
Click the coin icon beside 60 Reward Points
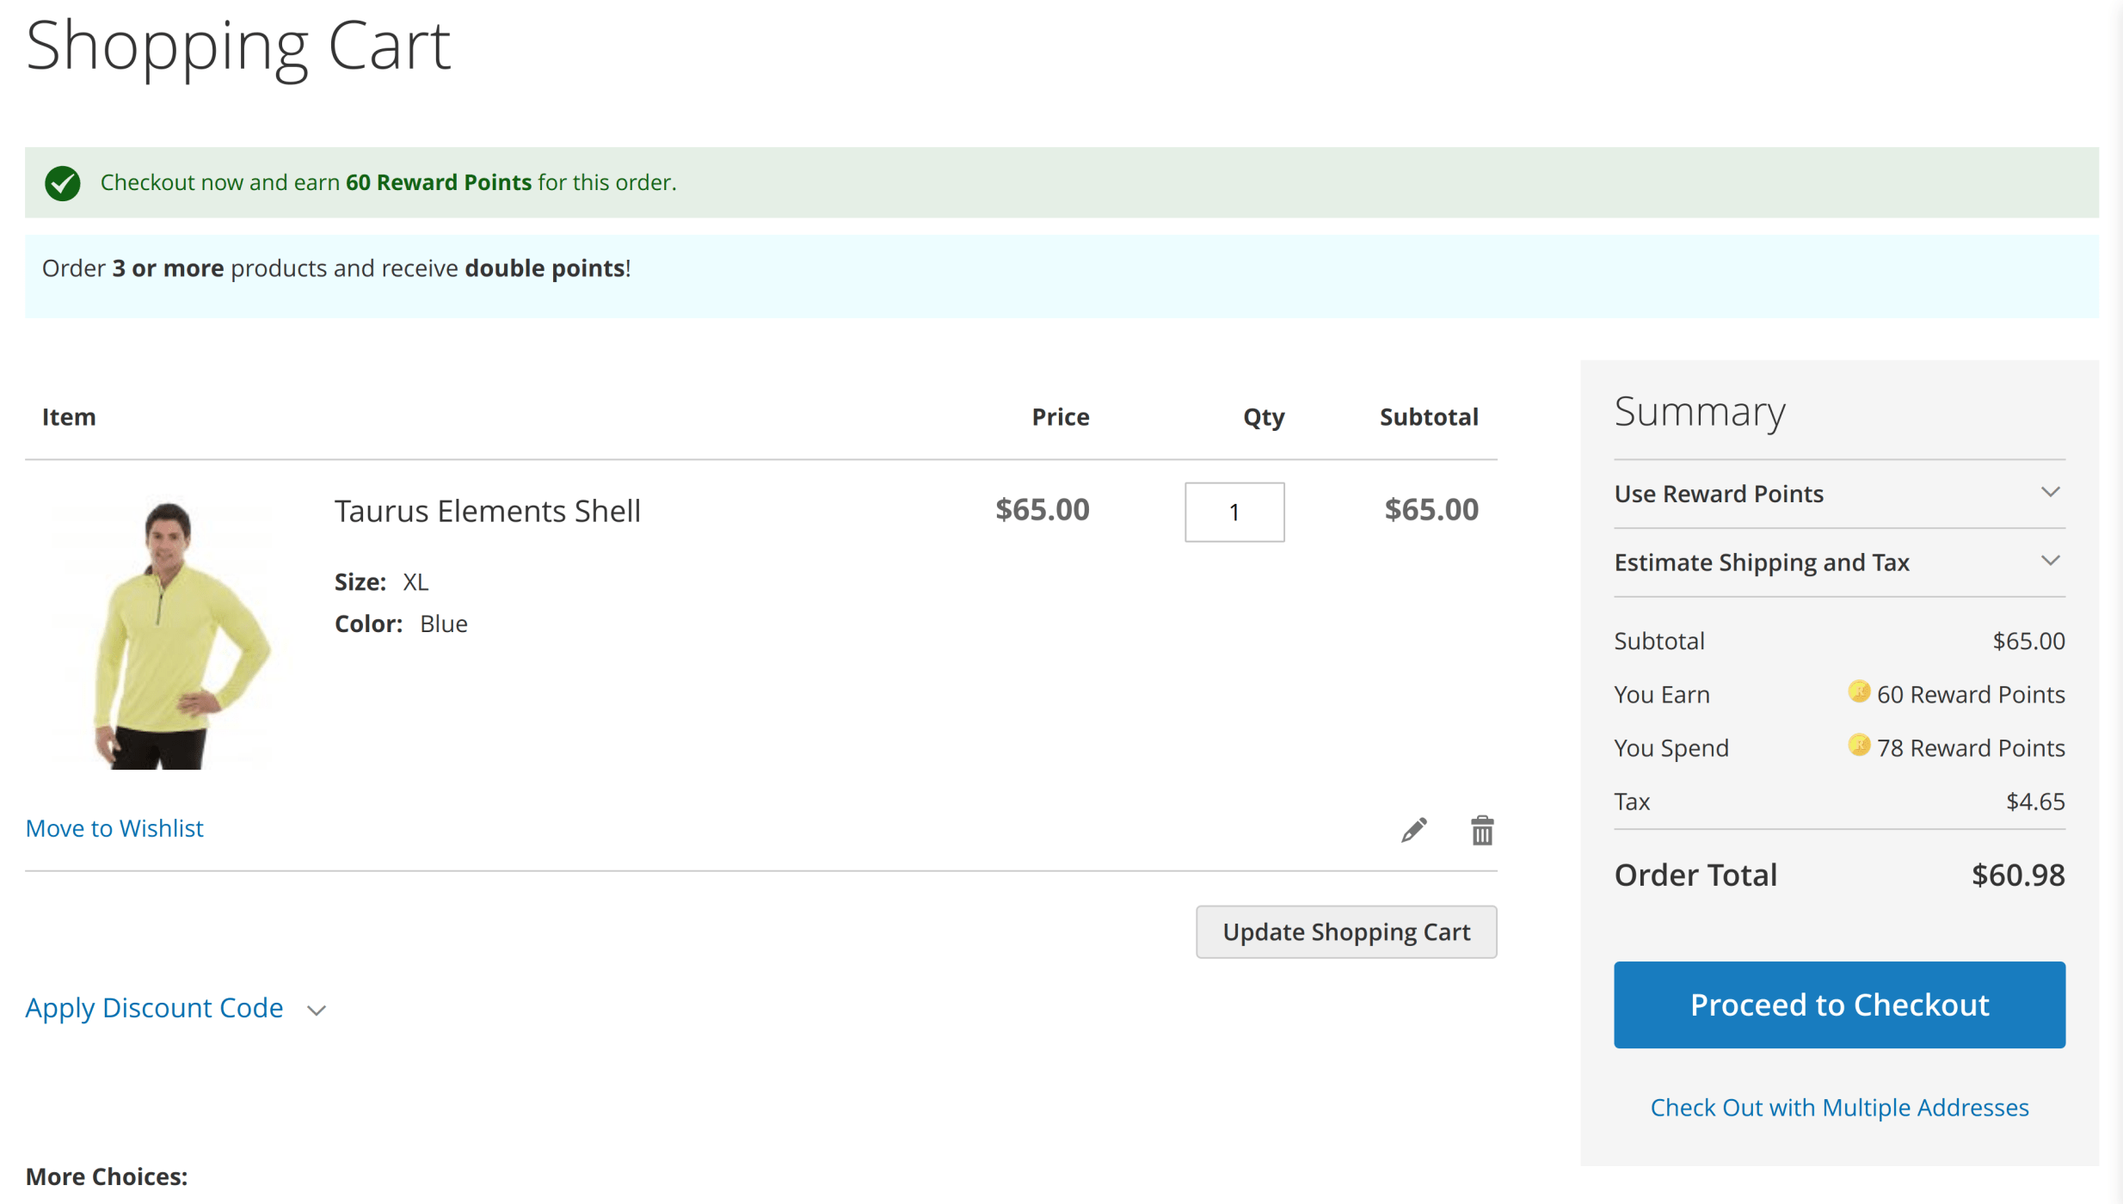tap(1858, 692)
